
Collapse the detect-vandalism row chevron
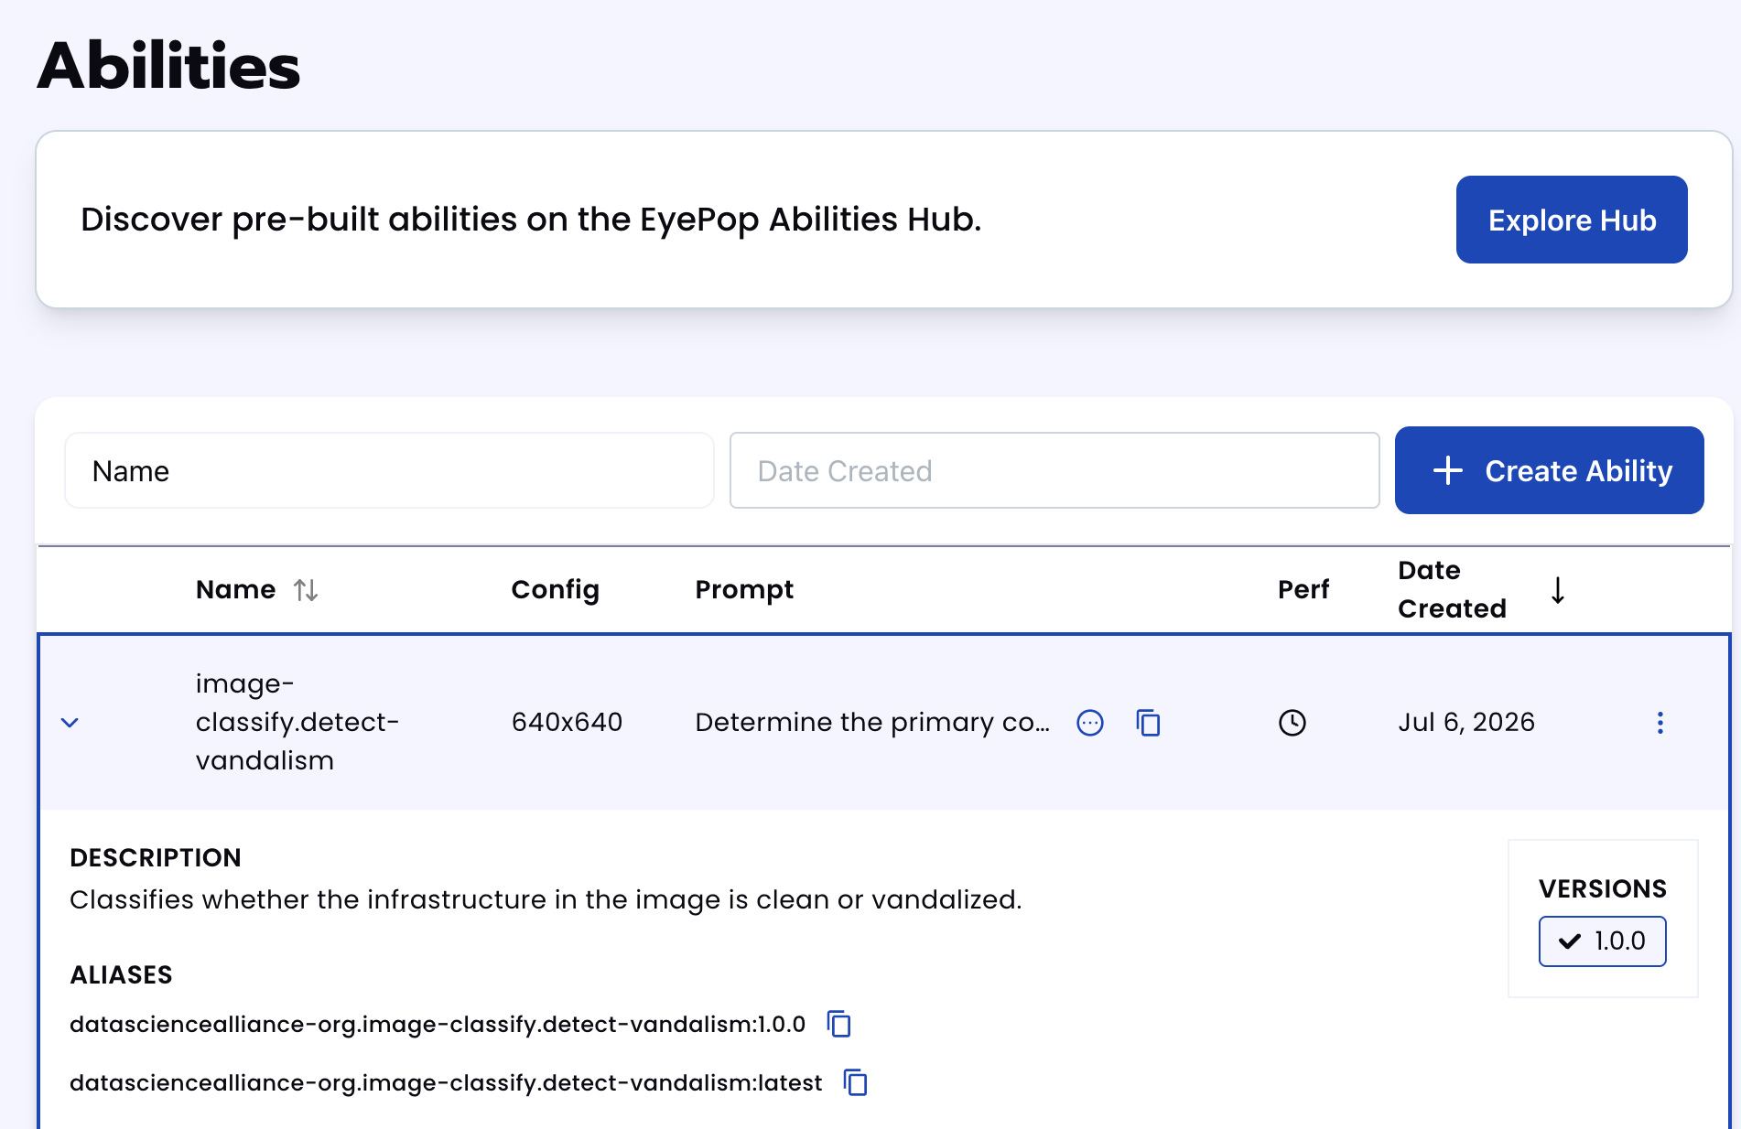click(70, 723)
